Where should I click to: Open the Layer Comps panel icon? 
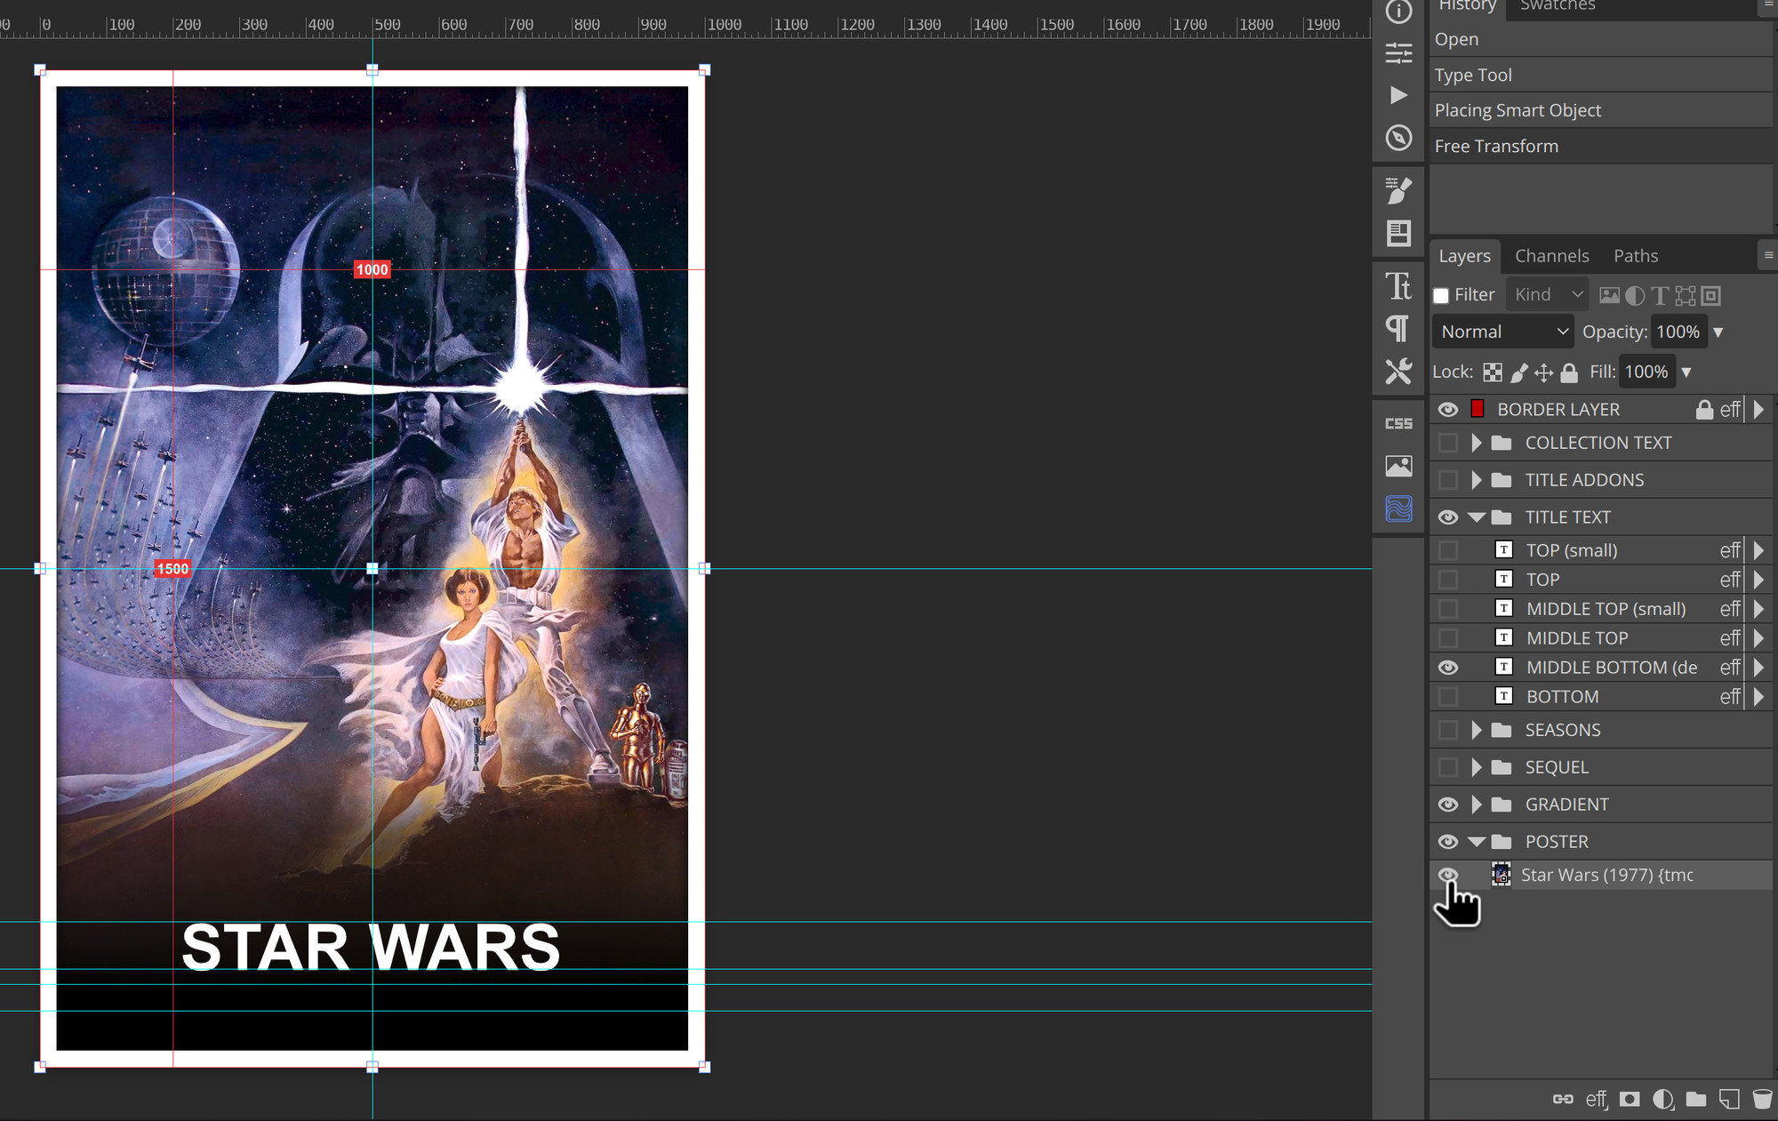(1398, 233)
